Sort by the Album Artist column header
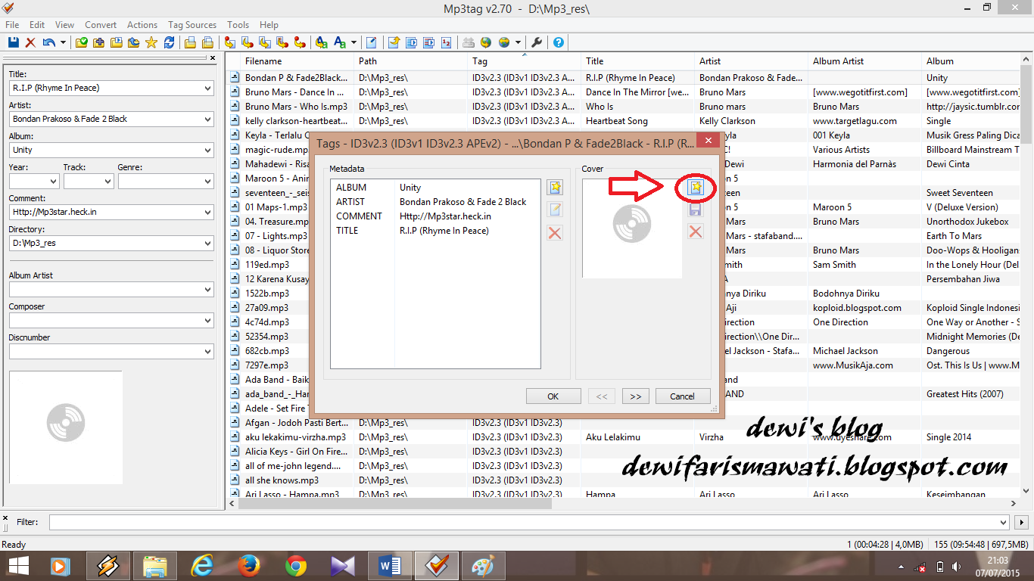The image size is (1034, 581). point(865,61)
